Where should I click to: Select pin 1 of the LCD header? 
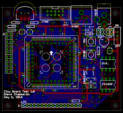point(23,106)
